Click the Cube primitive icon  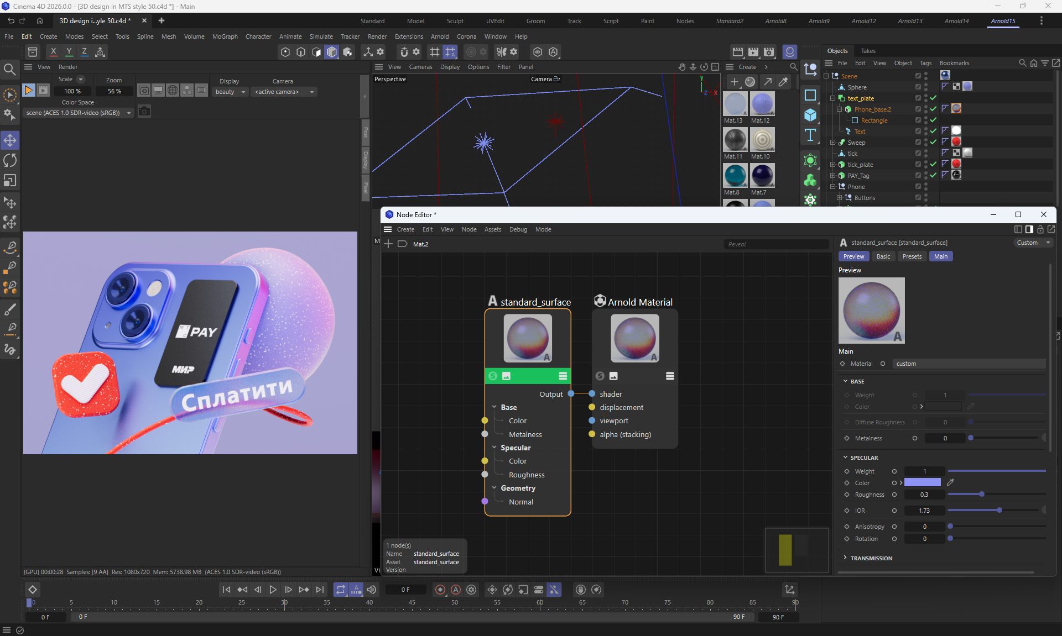[810, 115]
